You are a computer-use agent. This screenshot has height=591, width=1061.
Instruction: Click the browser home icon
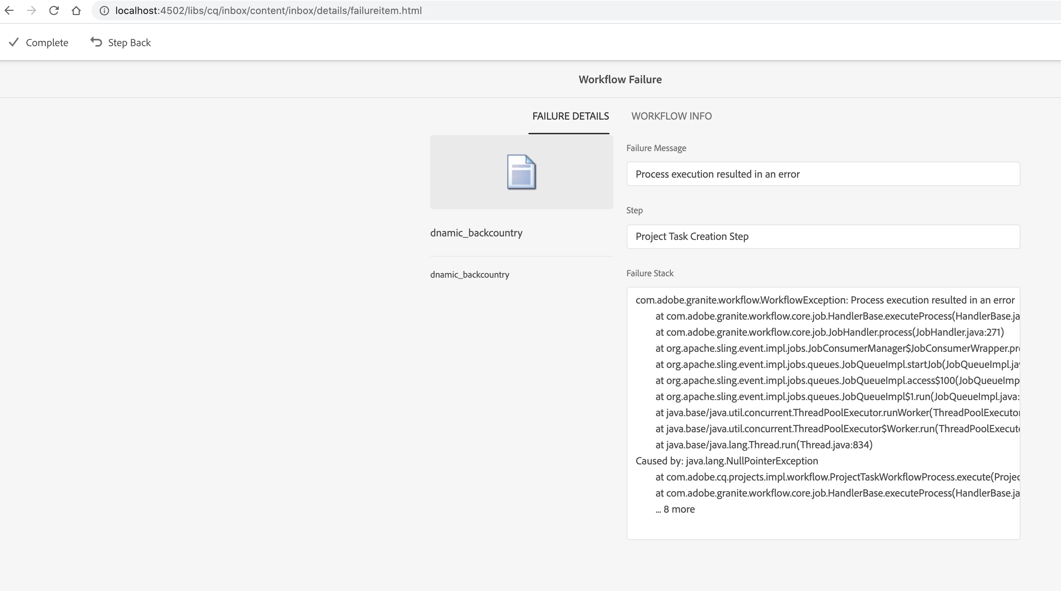pos(76,11)
